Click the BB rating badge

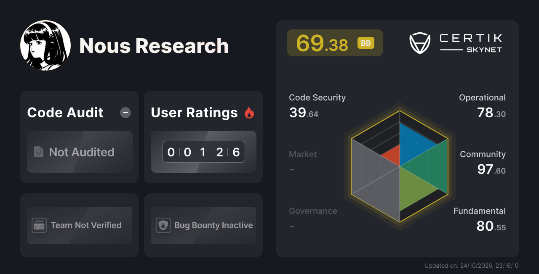366,43
